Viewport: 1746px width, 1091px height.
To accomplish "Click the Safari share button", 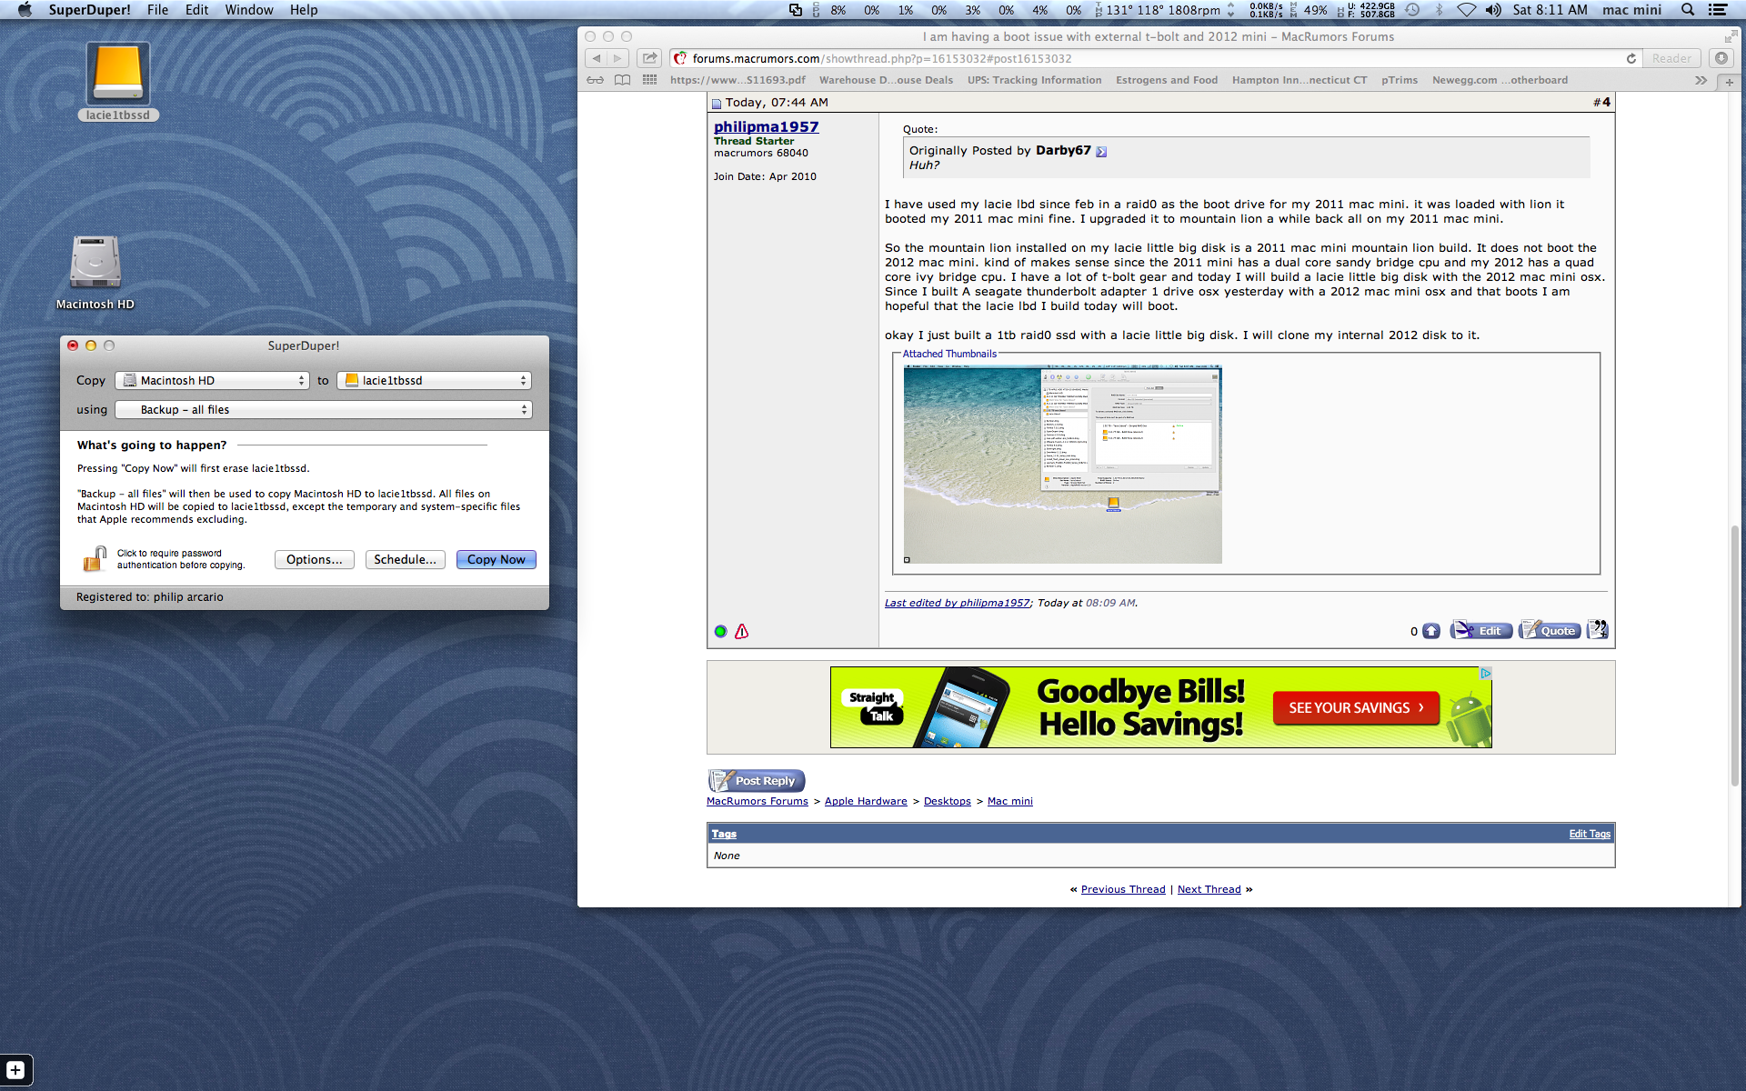I will click(x=649, y=58).
